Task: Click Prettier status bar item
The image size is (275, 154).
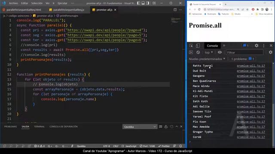Action: (164, 146)
